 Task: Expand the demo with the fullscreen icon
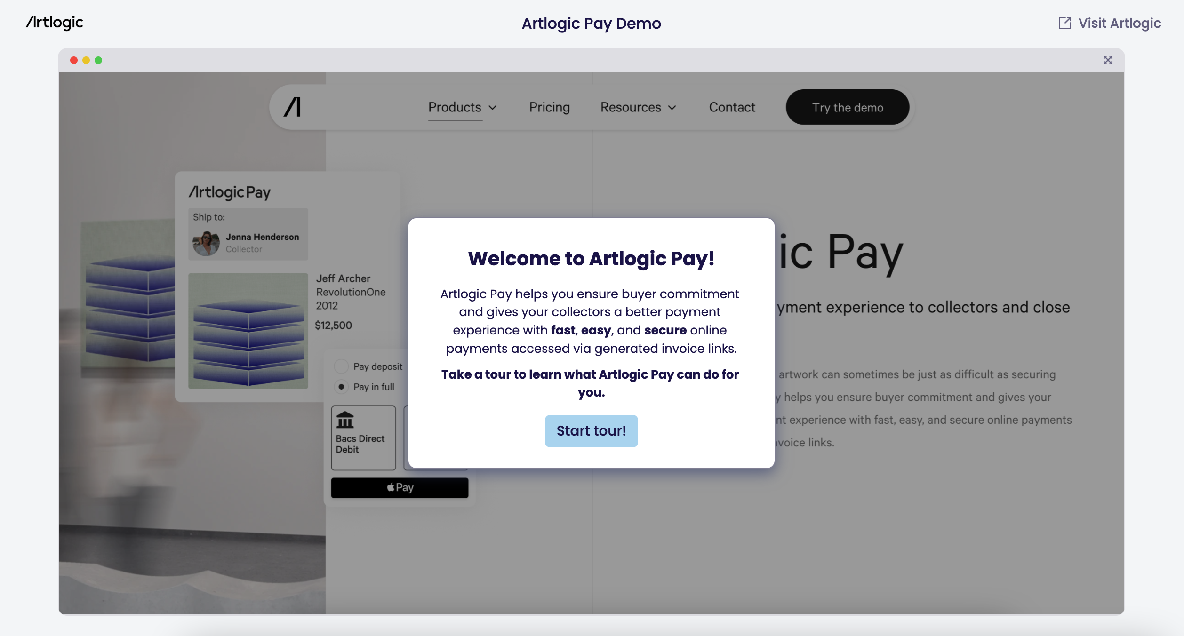click(1108, 60)
